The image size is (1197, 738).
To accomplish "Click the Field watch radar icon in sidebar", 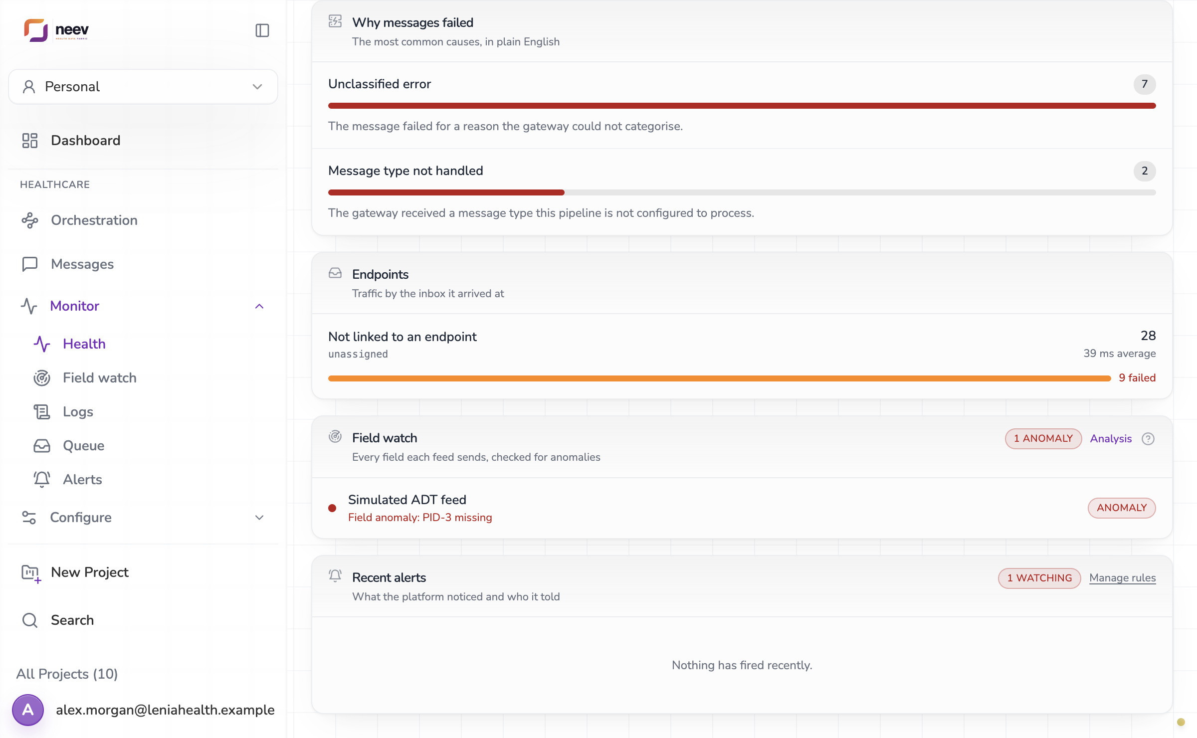I will (x=42, y=378).
